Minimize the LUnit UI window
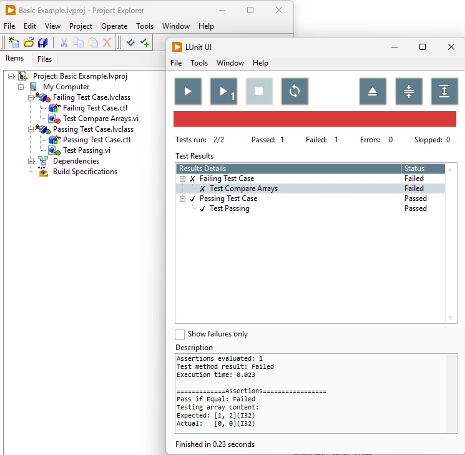The height and width of the screenshot is (455, 465). (x=394, y=47)
